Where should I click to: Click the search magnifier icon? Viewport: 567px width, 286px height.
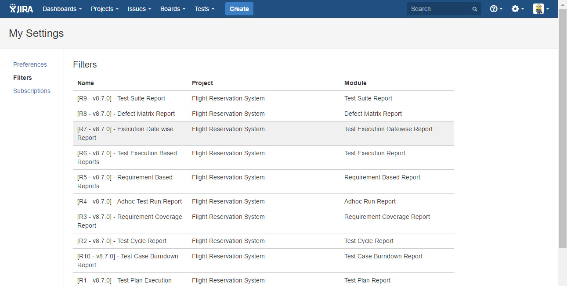[x=475, y=9]
